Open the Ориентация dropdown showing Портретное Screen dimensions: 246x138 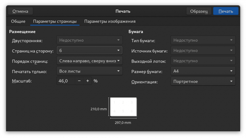pos(203,81)
